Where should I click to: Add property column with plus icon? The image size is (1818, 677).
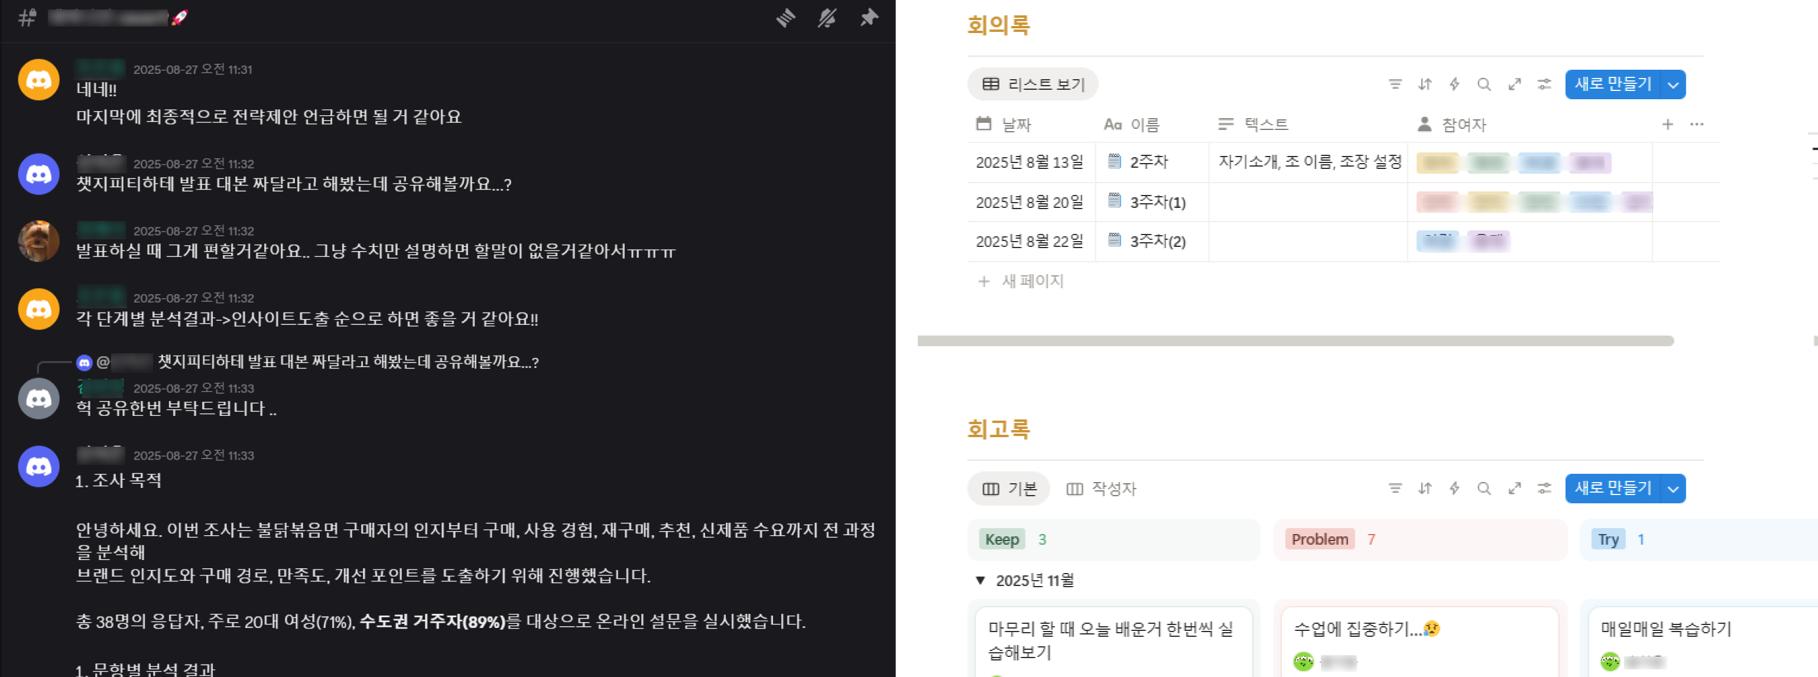tap(1667, 125)
